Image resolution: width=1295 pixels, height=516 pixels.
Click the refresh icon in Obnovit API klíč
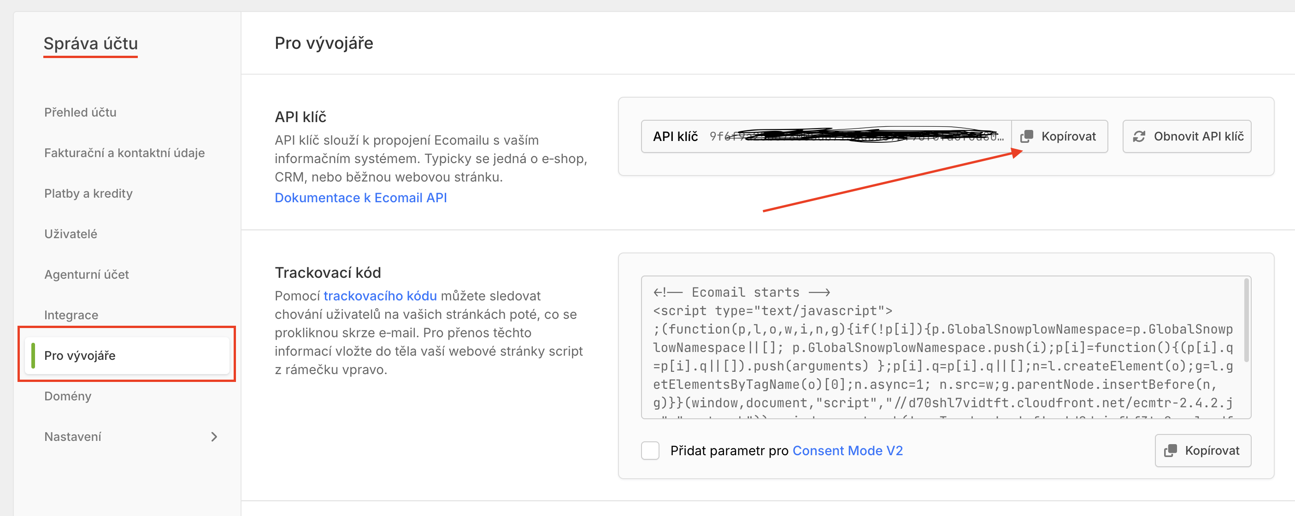tap(1139, 136)
